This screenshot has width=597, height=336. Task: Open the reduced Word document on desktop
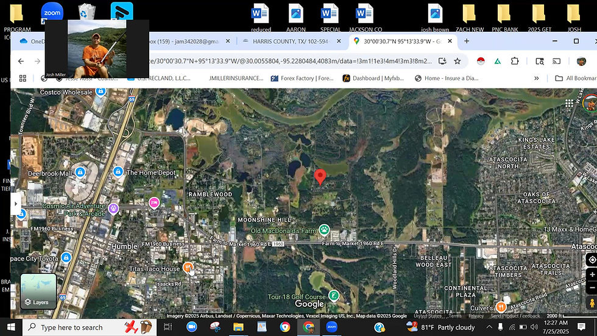point(261,18)
